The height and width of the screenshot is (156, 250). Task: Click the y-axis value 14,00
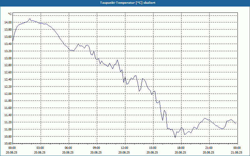click(8, 22)
